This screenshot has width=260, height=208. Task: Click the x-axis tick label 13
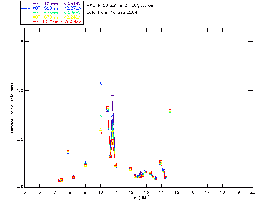click(x=146, y=192)
